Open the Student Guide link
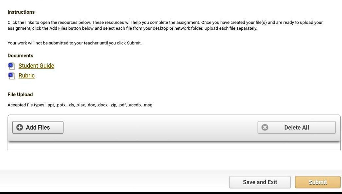Viewport: 342px width, 194px height. (36, 66)
